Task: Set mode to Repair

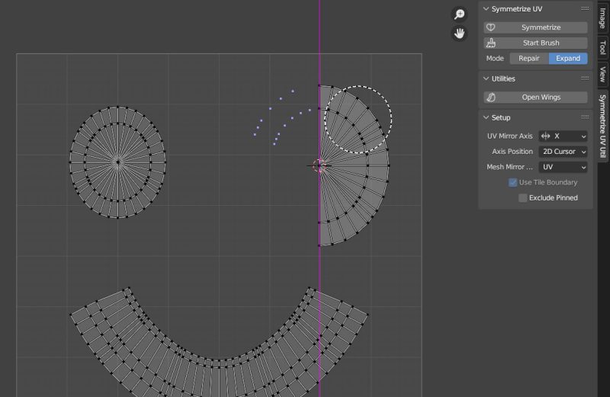Action: [x=528, y=58]
